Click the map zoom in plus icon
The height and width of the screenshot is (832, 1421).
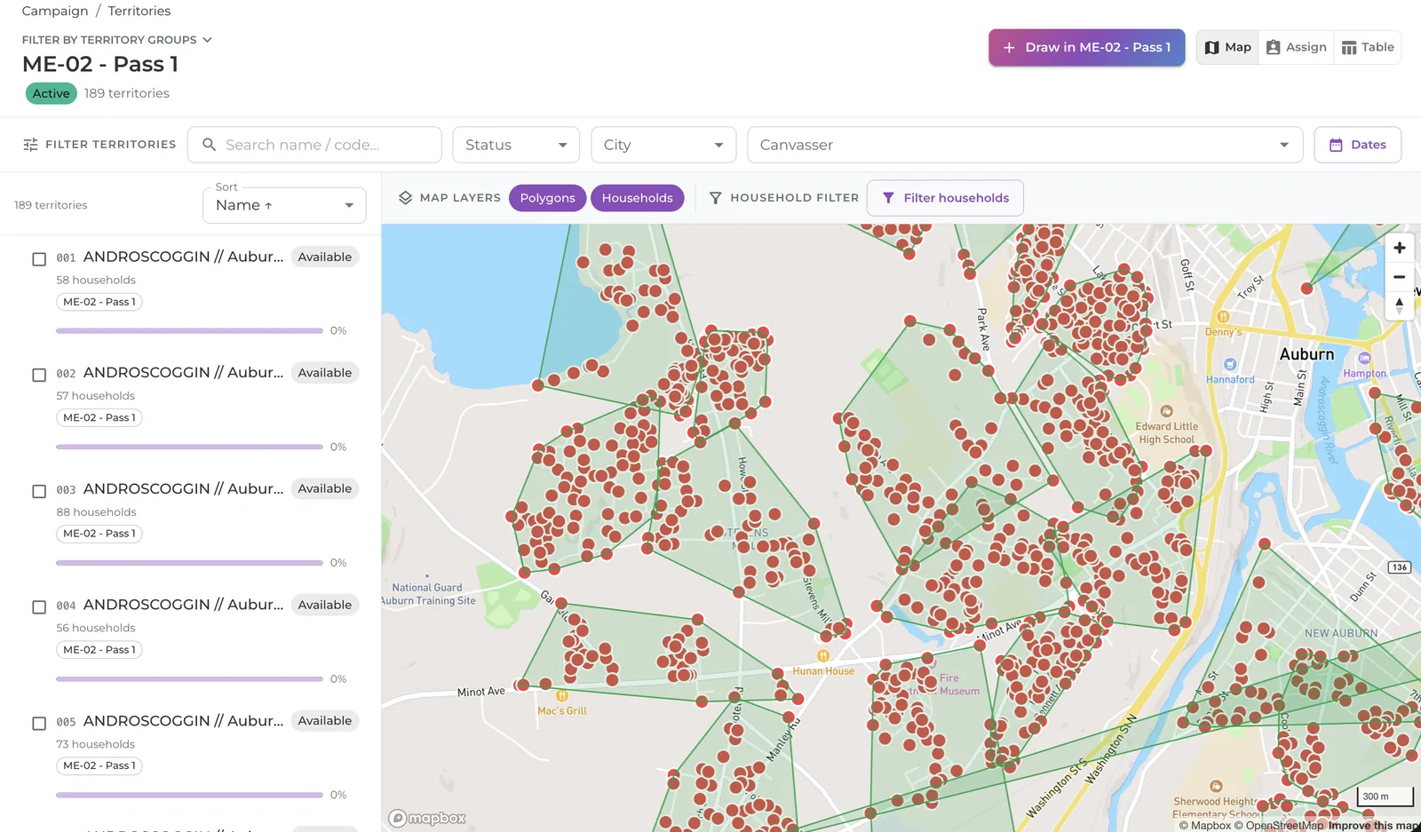[x=1399, y=249]
